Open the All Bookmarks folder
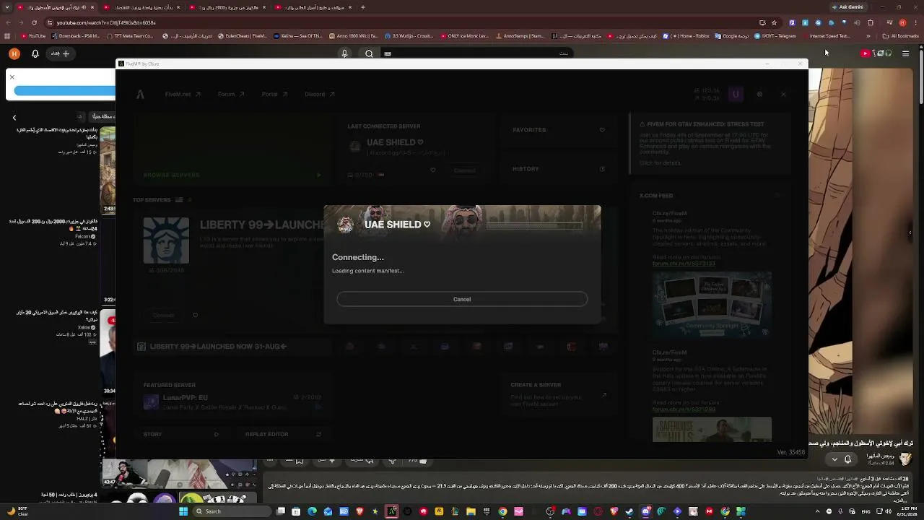 (902, 36)
